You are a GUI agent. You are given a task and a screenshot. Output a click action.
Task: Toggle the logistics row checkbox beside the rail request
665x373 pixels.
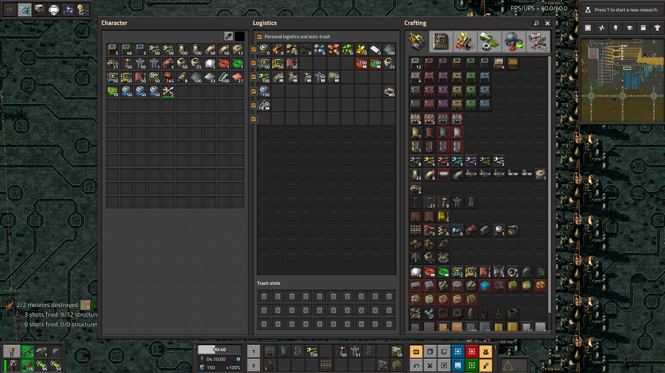(x=254, y=105)
